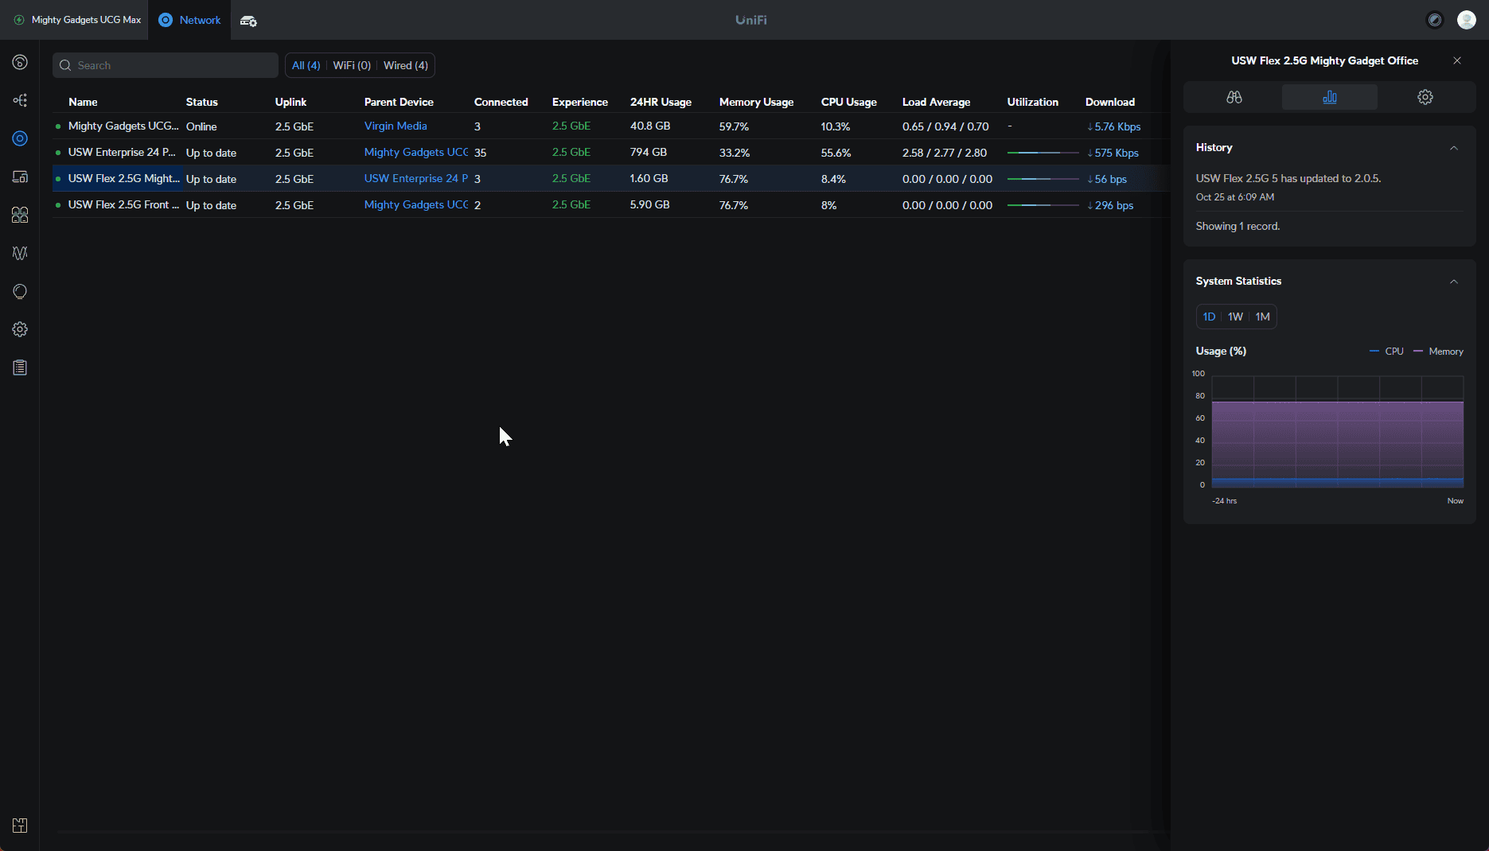The height and width of the screenshot is (851, 1489).
Task: Sort table by Memory Usage column
Action: pyautogui.click(x=756, y=102)
